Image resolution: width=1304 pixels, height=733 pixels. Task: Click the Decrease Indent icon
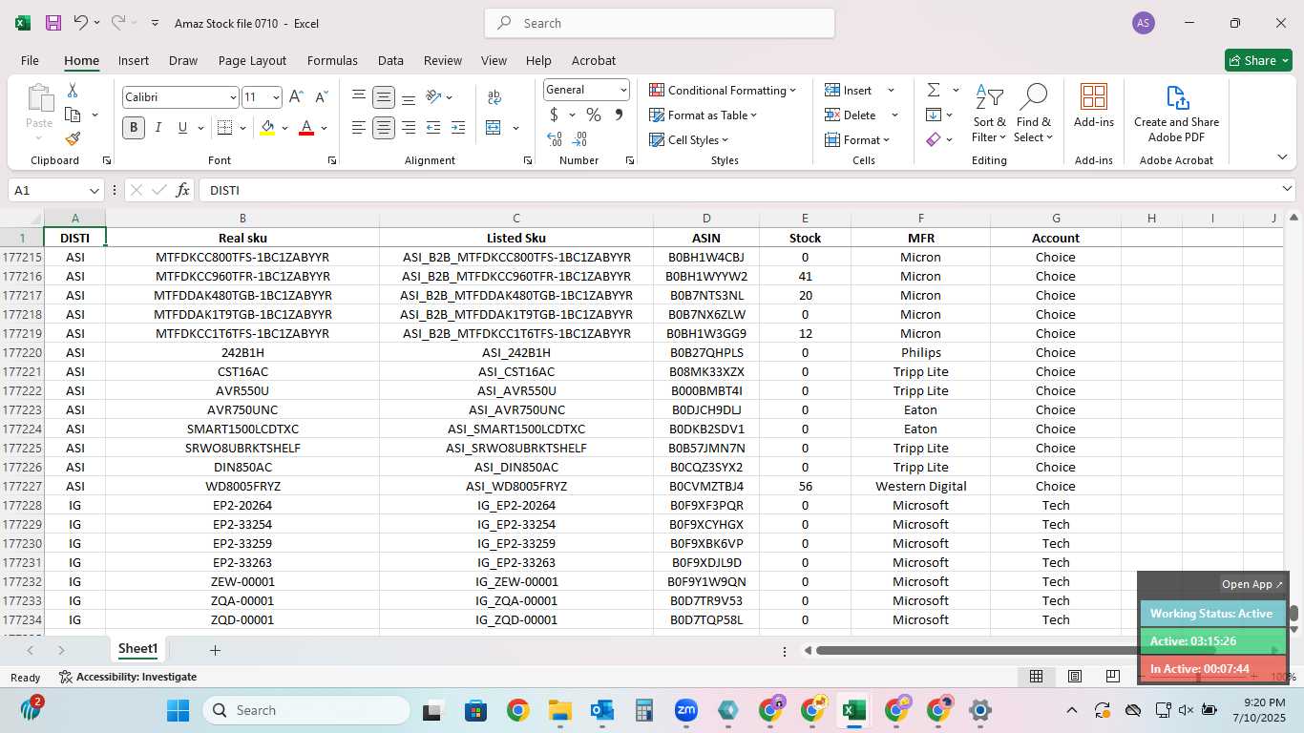click(x=433, y=128)
